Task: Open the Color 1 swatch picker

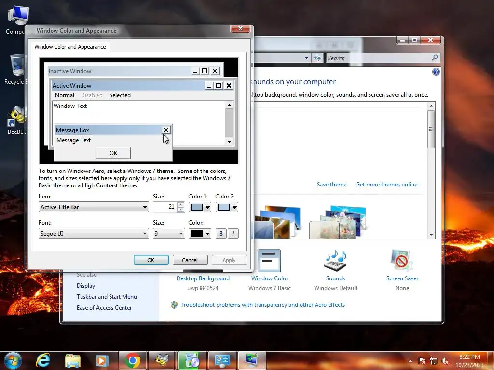Action: click(200, 207)
